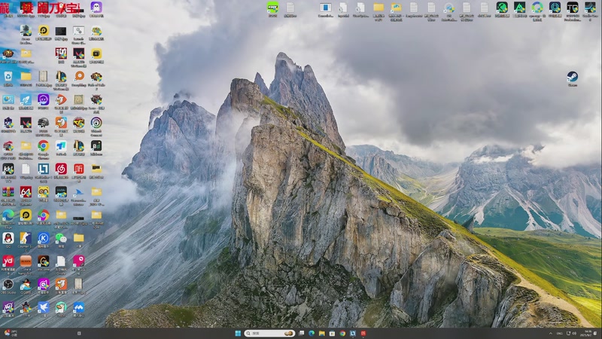Open the PUBG helmet shortcut
Screen dimensions: 602x339
[44, 124]
